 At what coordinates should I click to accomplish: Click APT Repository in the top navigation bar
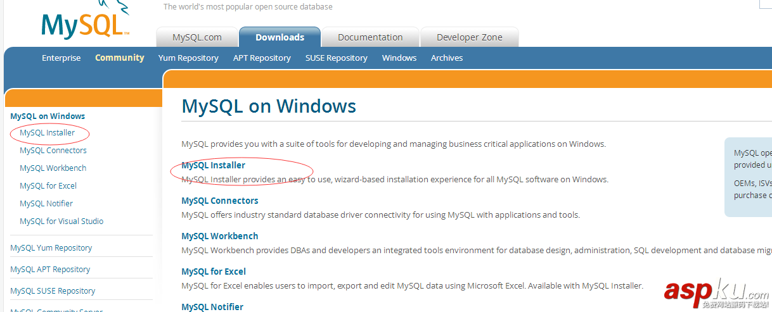(262, 58)
